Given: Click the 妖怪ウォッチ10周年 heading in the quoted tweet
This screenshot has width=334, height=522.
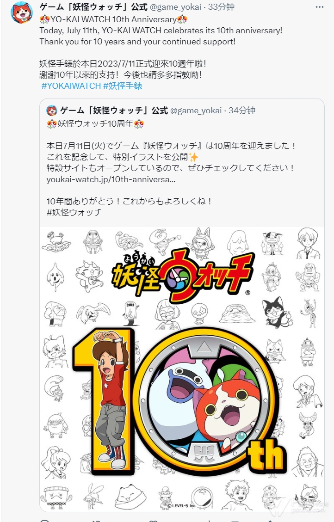Looking at the screenshot, I should pos(95,124).
